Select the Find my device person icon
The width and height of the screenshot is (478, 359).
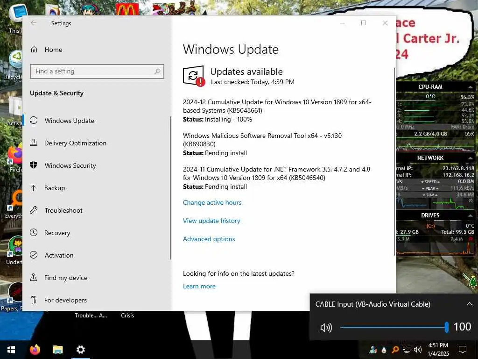pos(34,277)
